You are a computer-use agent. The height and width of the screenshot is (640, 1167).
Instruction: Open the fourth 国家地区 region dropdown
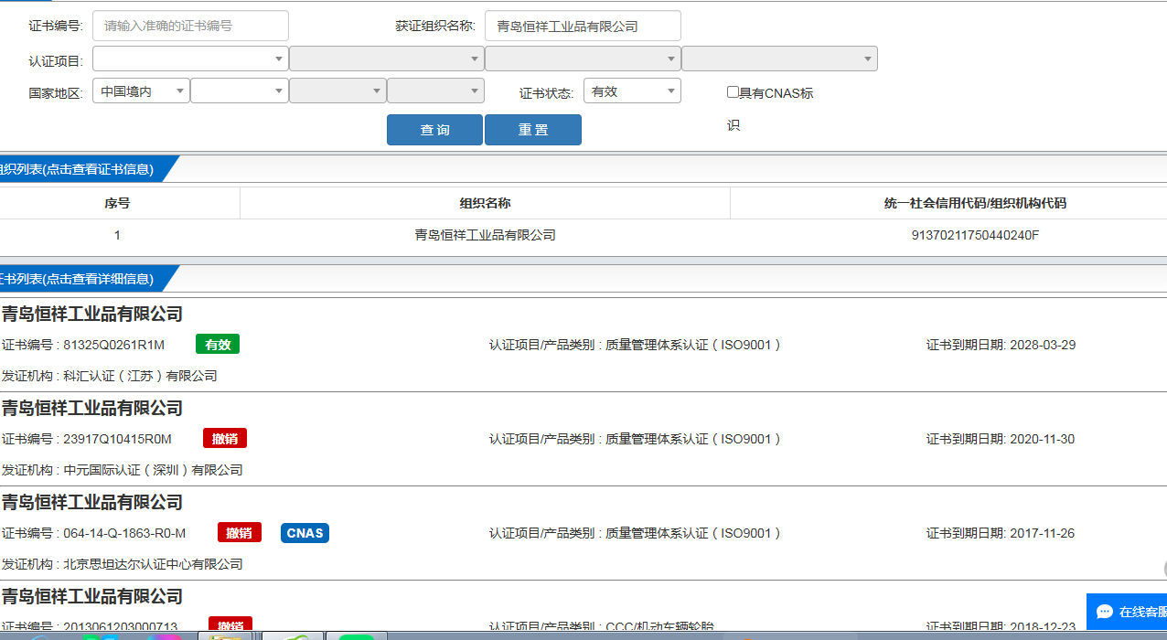point(435,91)
